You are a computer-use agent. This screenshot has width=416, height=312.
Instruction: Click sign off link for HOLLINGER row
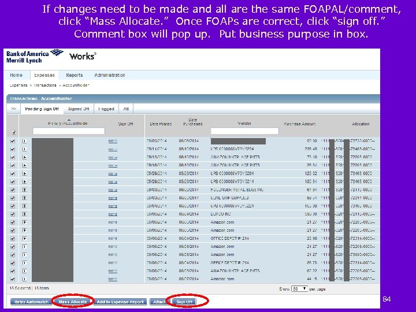tap(113, 190)
